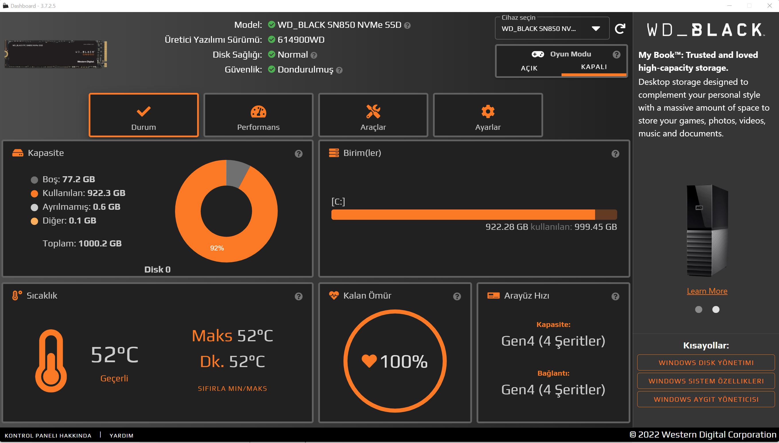This screenshot has width=779, height=443.
Task: Click help icon beside Disk Sağlığı Normal
Action: (x=314, y=55)
